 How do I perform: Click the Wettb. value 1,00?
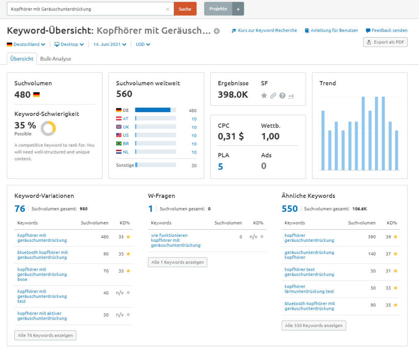point(270,136)
